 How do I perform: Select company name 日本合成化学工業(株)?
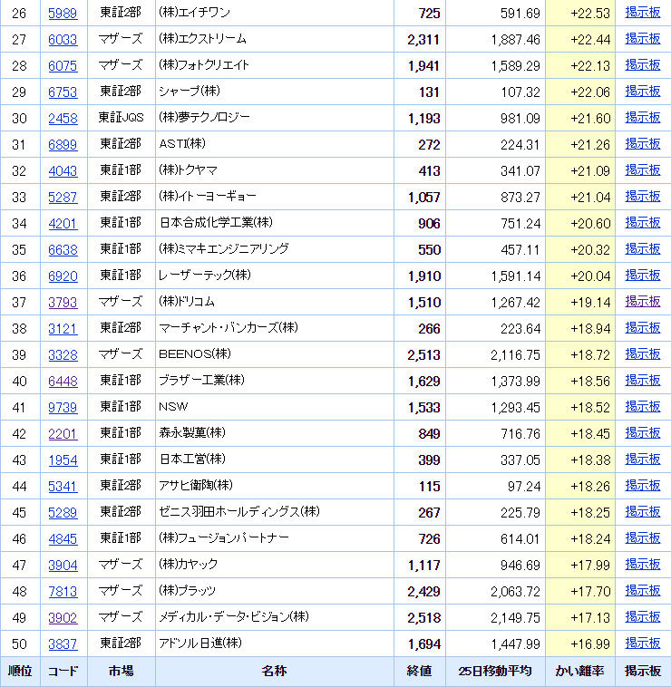point(216,223)
